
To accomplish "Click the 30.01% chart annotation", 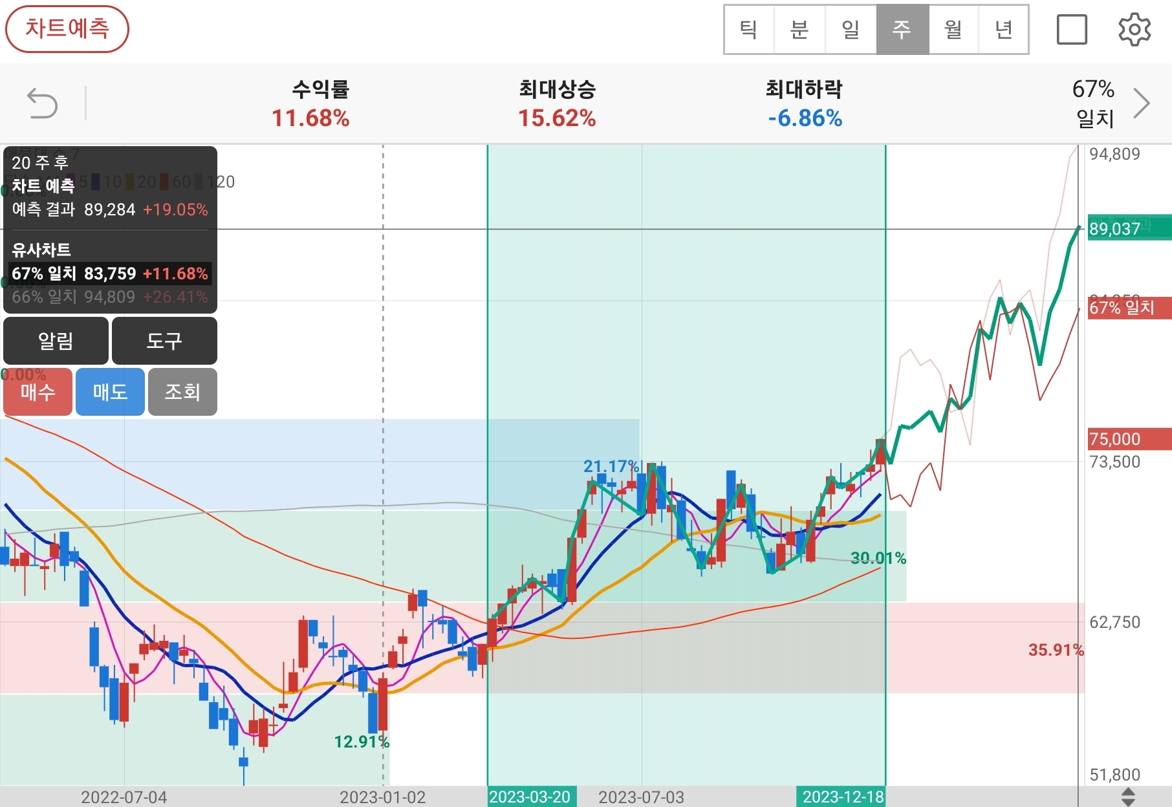I will [878, 558].
